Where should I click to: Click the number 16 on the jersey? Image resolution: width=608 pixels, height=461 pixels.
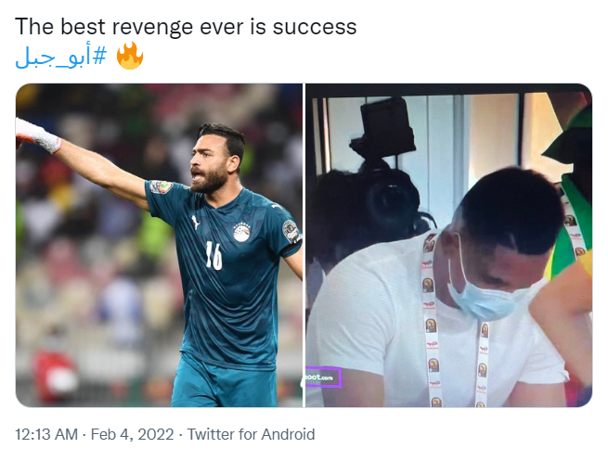pos(213,255)
